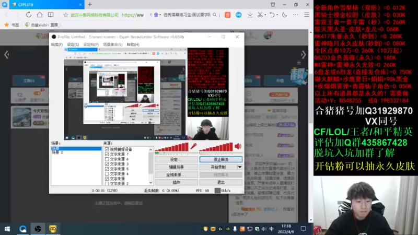Mute the desktop speaker icon in OBS
This screenshot has height=235, width=418.
click(238, 146)
